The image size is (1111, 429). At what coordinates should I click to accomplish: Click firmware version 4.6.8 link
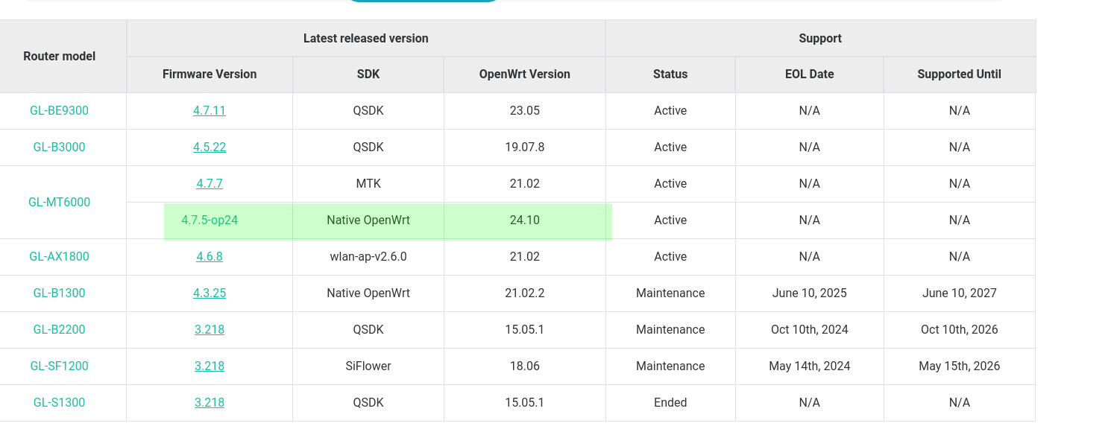(x=210, y=257)
